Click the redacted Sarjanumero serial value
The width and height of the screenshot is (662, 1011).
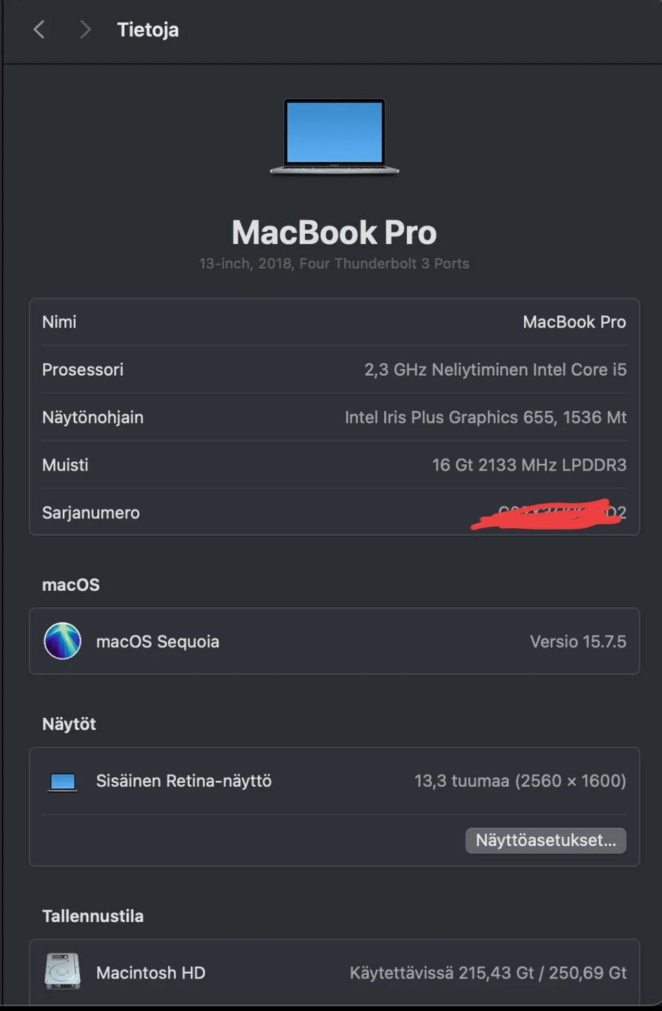552,513
